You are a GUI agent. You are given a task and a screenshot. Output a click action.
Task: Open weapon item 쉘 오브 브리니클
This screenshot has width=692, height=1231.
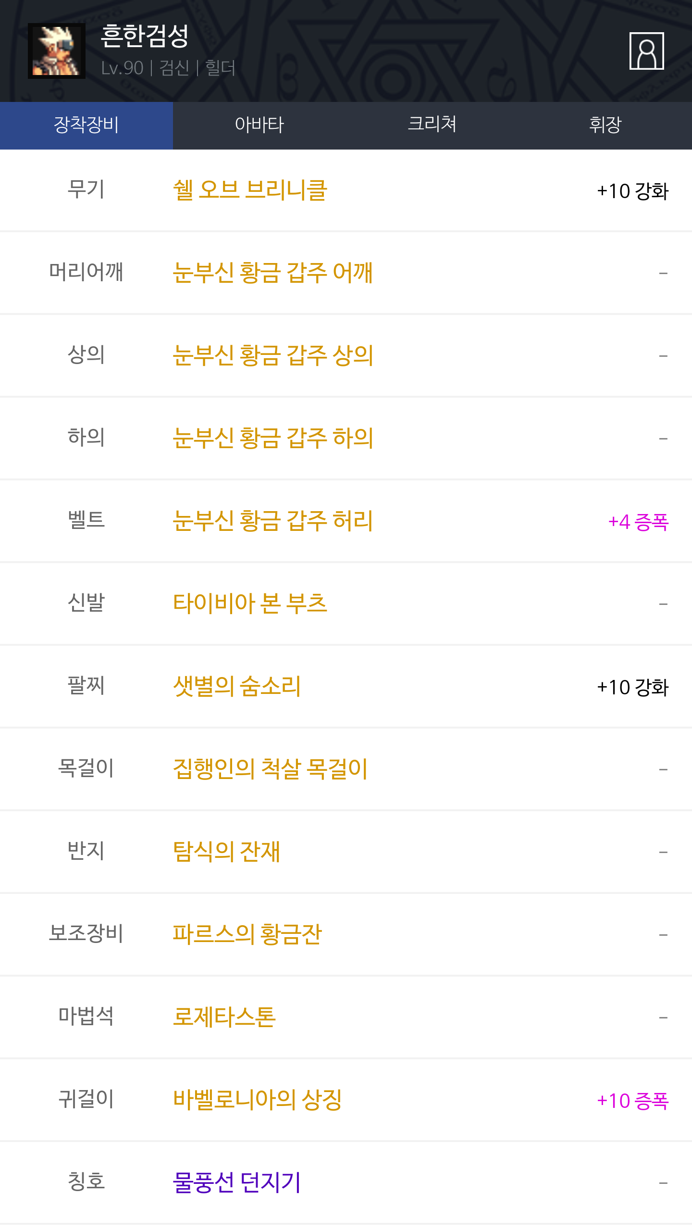250,190
